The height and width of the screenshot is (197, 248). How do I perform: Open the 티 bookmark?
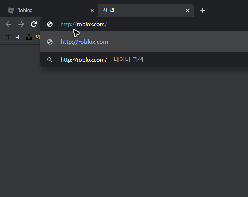[x=13, y=37]
